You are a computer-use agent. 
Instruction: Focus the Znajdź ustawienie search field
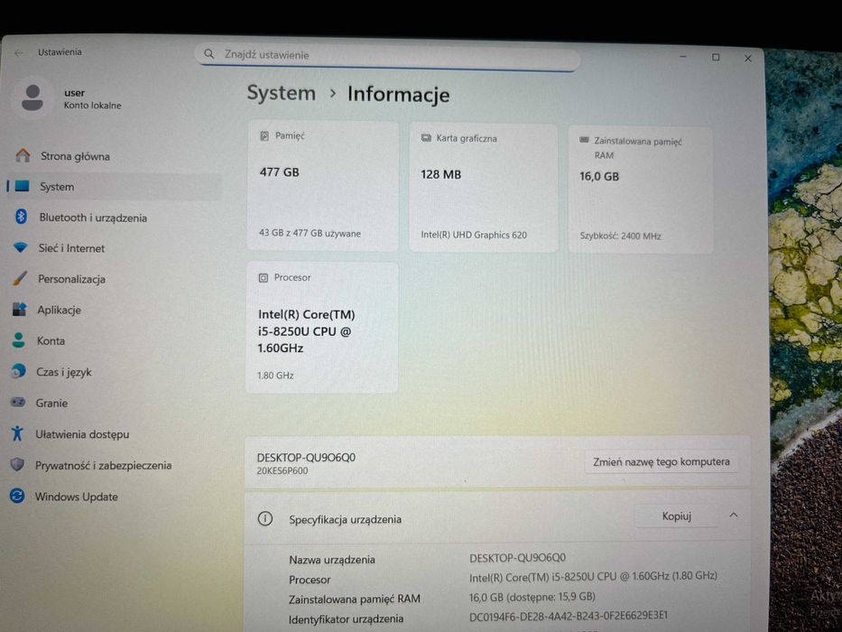386,55
